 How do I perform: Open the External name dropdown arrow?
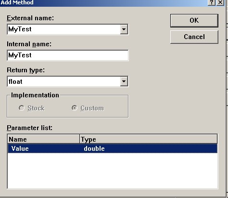pyautogui.click(x=124, y=29)
